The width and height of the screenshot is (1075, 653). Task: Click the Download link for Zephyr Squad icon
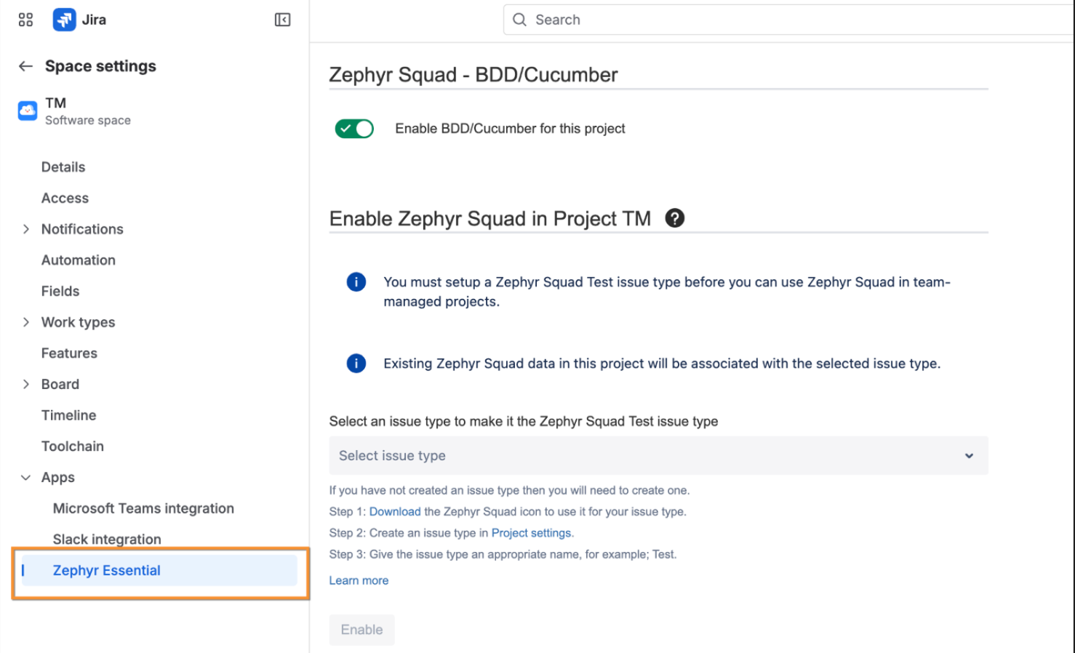point(395,511)
